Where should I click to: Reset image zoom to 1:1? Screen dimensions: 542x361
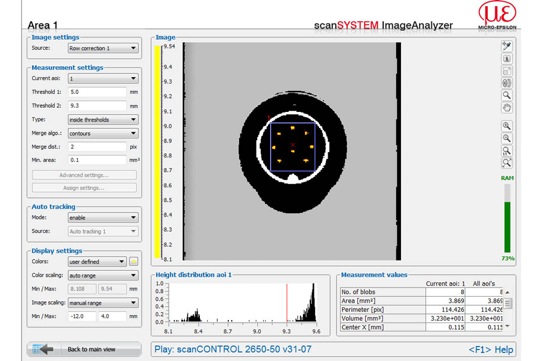tap(506, 150)
